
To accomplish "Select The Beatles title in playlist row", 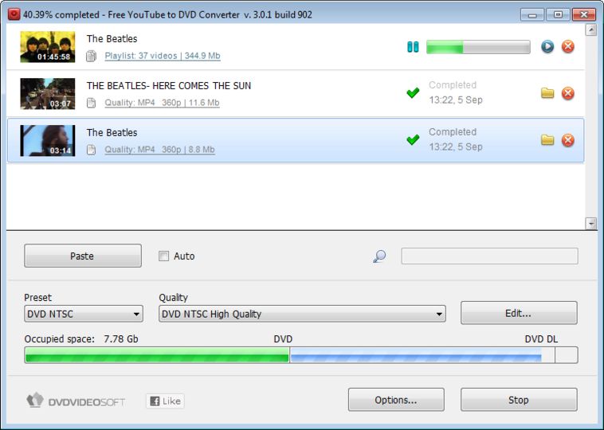I will (x=112, y=38).
